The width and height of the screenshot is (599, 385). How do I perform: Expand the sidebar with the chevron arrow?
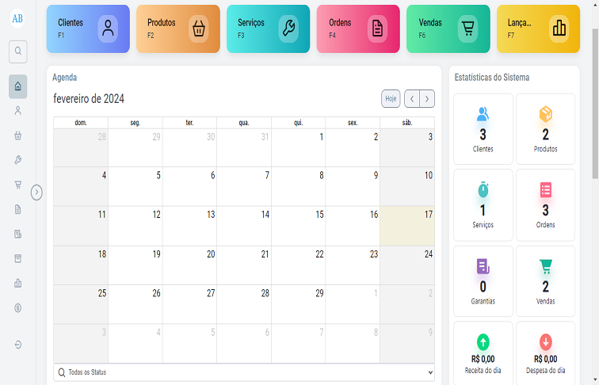pyautogui.click(x=36, y=192)
